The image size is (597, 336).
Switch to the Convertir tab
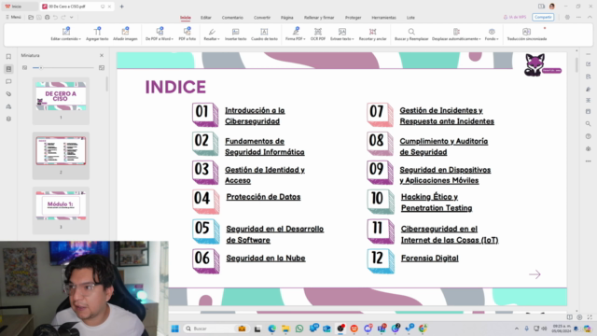(262, 18)
